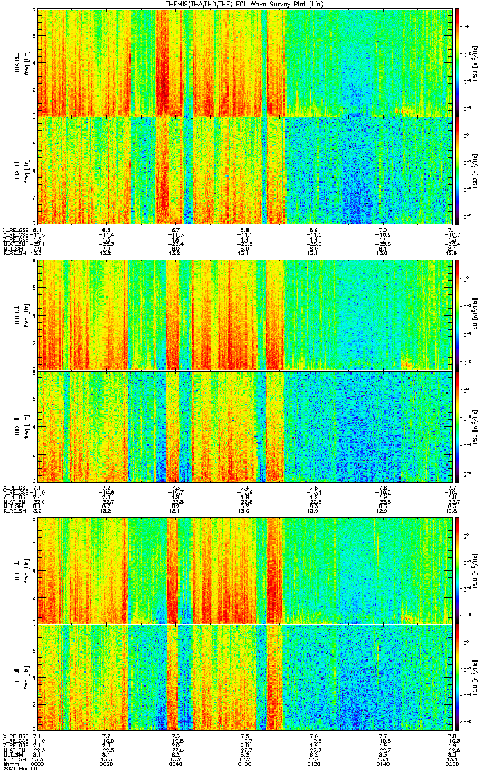The image size is (483, 773).
Task: Click the color bar beside THD B-parallel panel
Action: coord(457,426)
